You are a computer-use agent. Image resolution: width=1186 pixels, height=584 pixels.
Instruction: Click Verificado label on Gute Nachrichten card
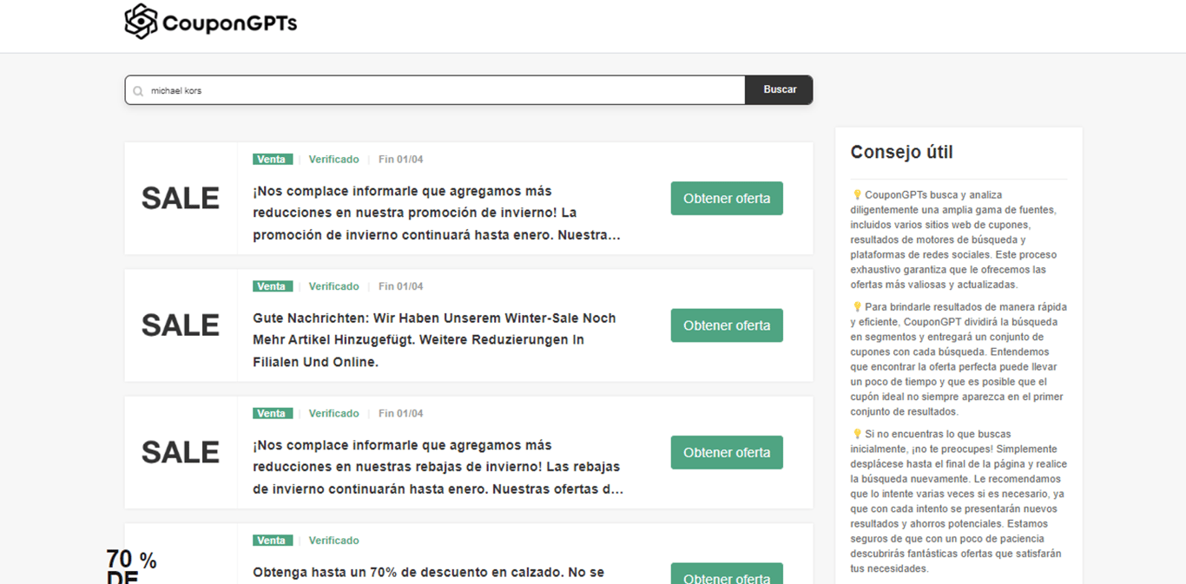pyautogui.click(x=334, y=286)
